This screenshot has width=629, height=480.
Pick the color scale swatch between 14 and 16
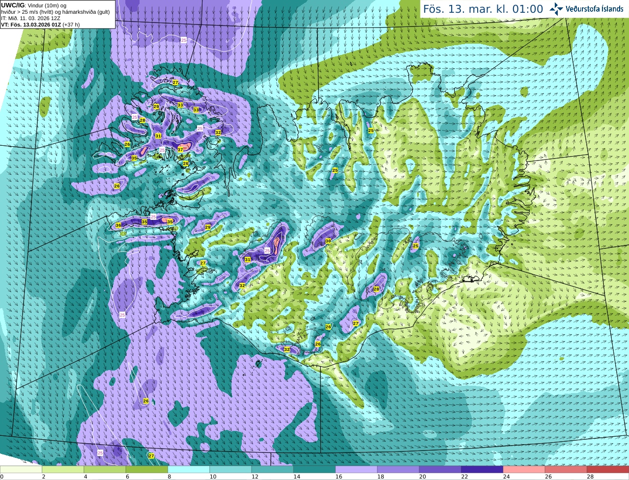point(314,469)
